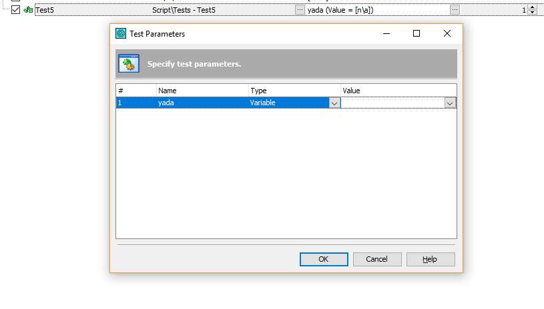Close the Test Parameters dialog

pos(447,33)
